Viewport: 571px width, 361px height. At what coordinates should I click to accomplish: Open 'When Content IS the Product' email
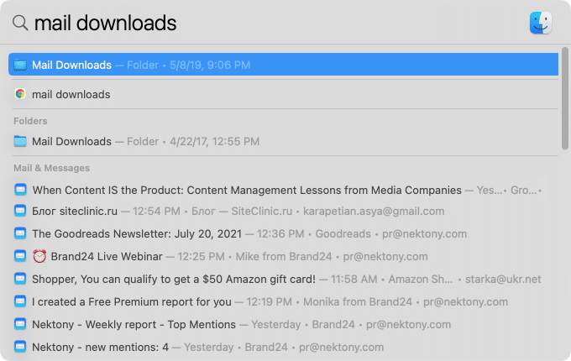click(x=283, y=190)
